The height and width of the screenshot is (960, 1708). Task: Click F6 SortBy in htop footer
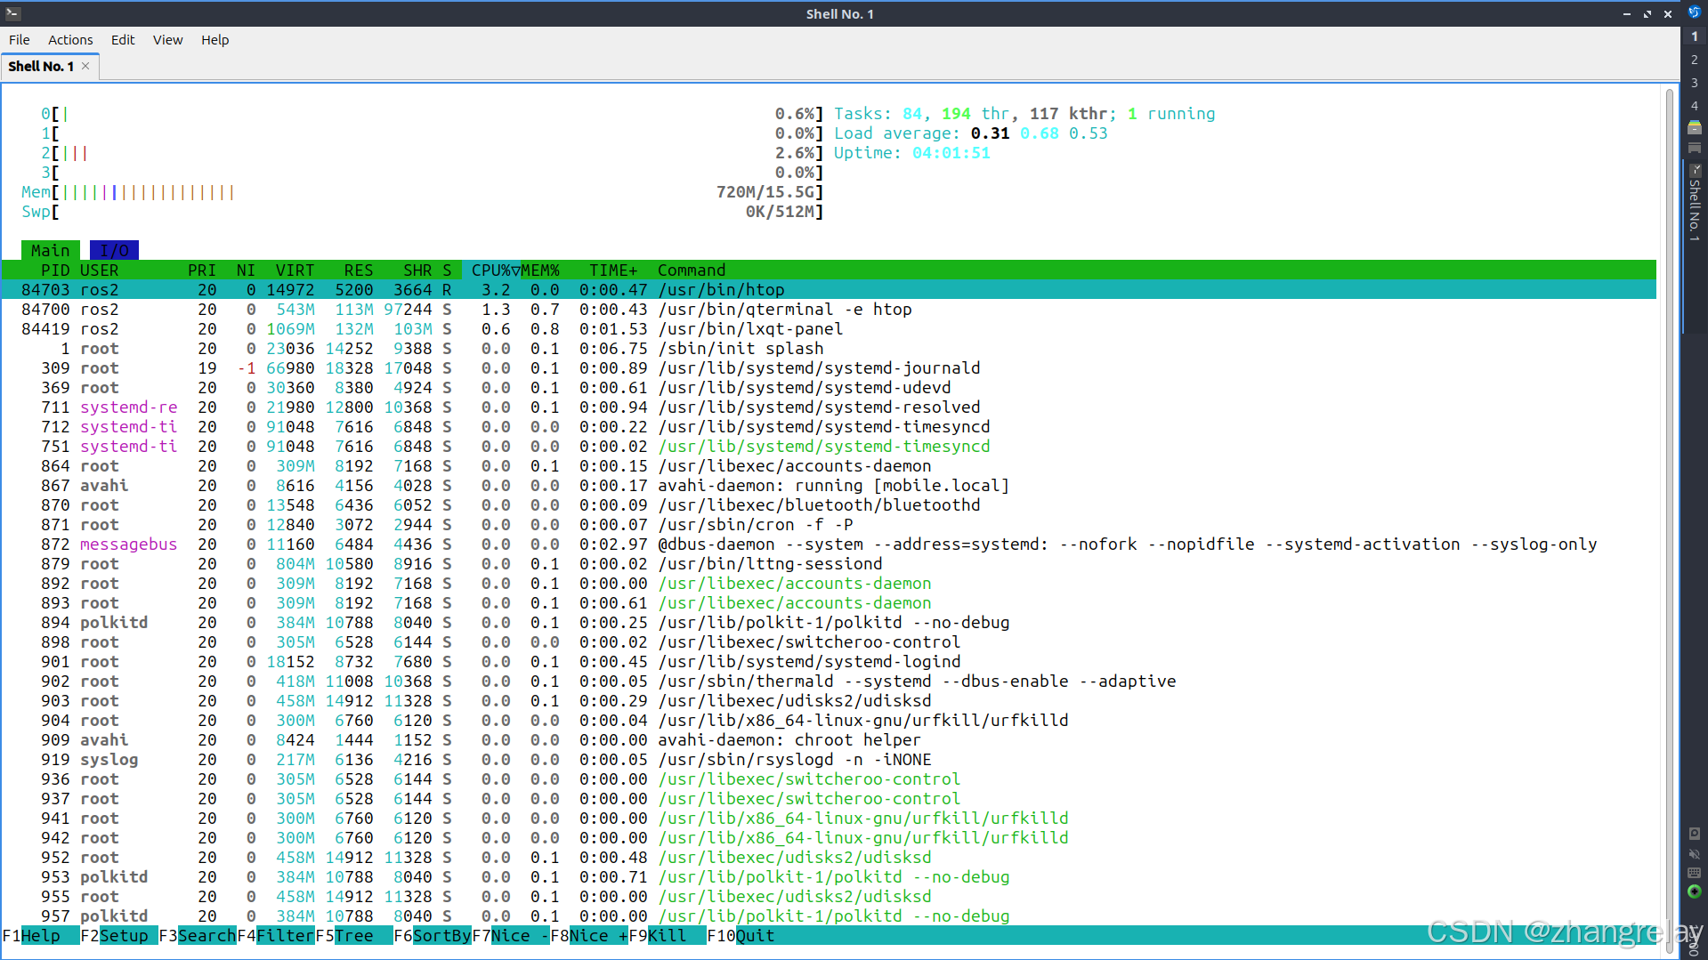point(433,936)
